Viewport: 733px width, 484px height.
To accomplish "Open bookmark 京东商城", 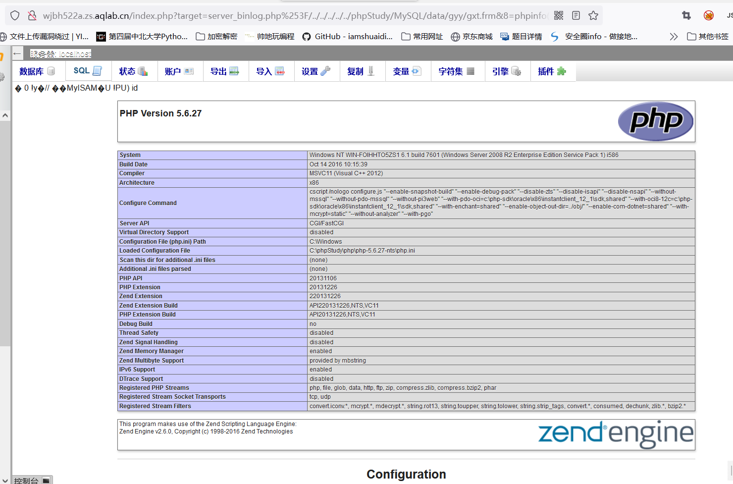I will pyautogui.click(x=471, y=36).
